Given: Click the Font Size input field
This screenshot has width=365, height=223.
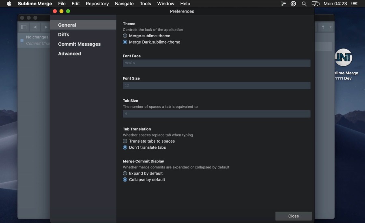Looking at the screenshot, I should (x=217, y=85).
